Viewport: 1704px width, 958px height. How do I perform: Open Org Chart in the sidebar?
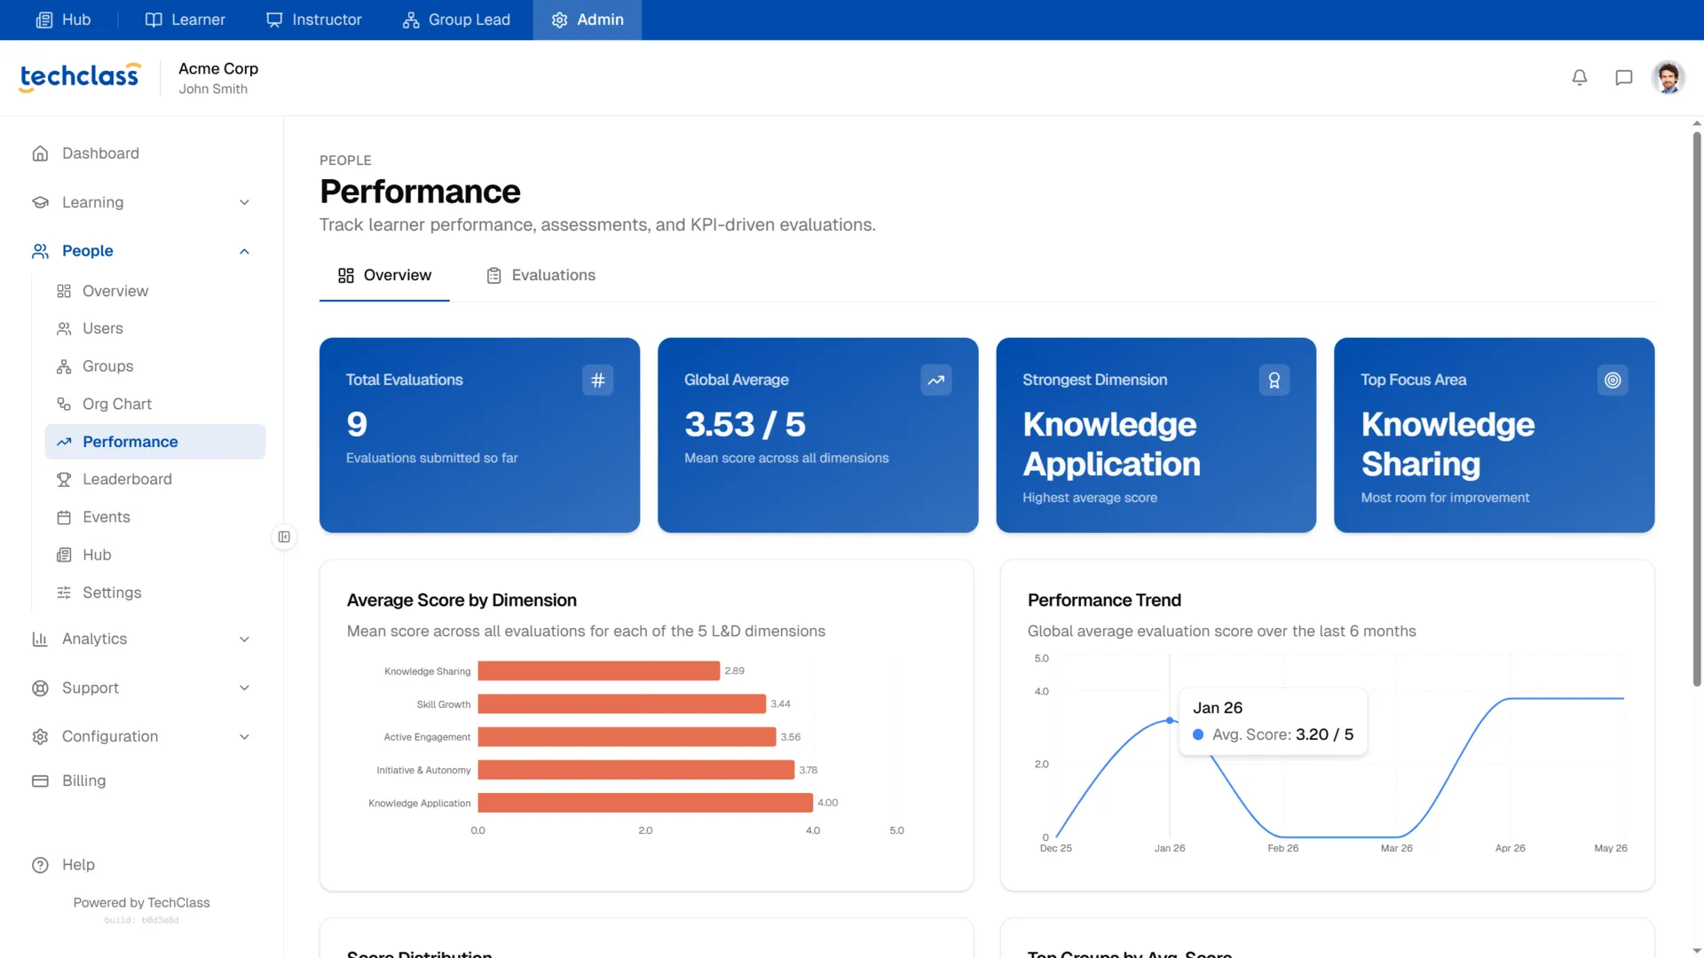click(154, 404)
